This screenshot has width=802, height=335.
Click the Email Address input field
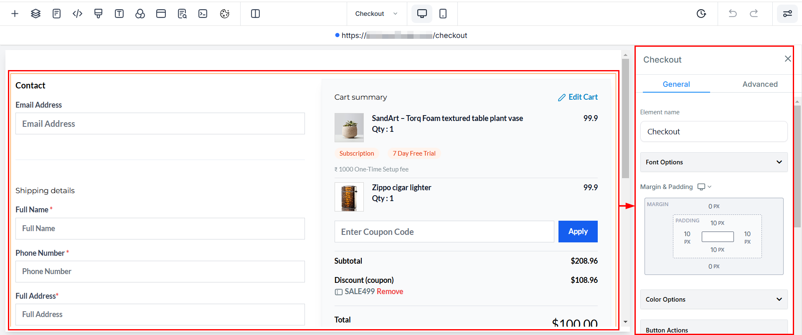pos(160,124)
